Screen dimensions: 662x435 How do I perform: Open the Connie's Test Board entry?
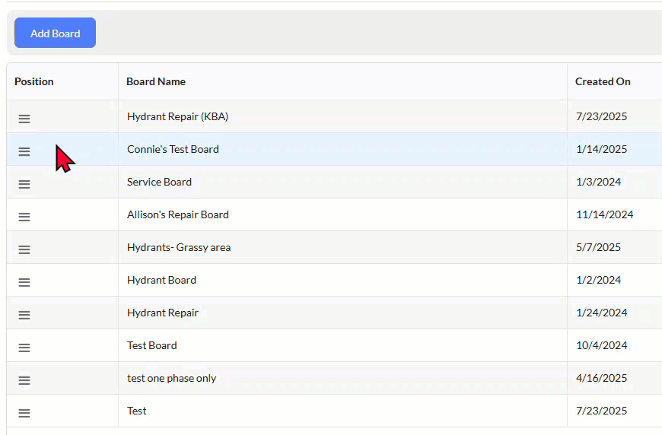click(173, 149)
